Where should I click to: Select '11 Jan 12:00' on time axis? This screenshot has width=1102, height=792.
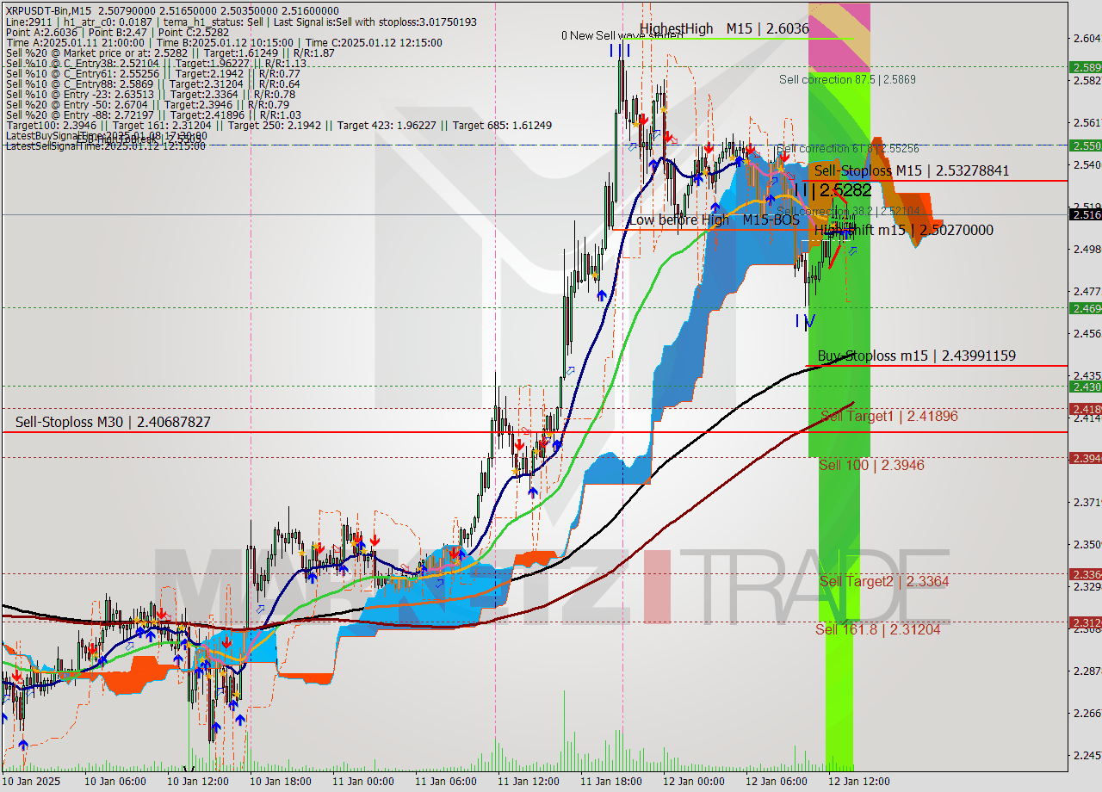pyautogui.click(x=529, y=782)
